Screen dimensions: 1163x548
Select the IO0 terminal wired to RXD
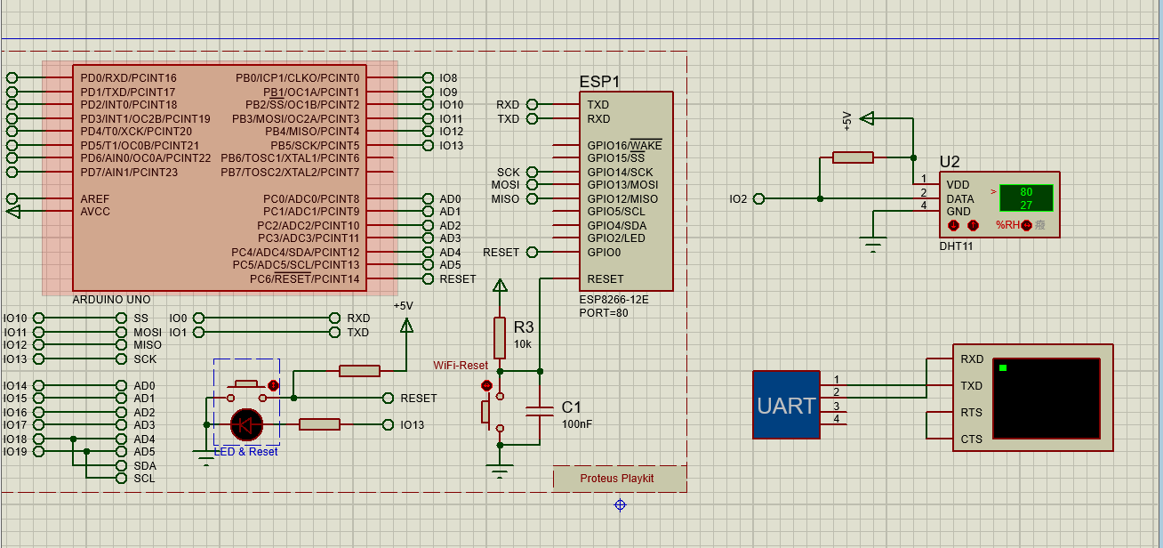pyautogui.click(x=199, y=318)
